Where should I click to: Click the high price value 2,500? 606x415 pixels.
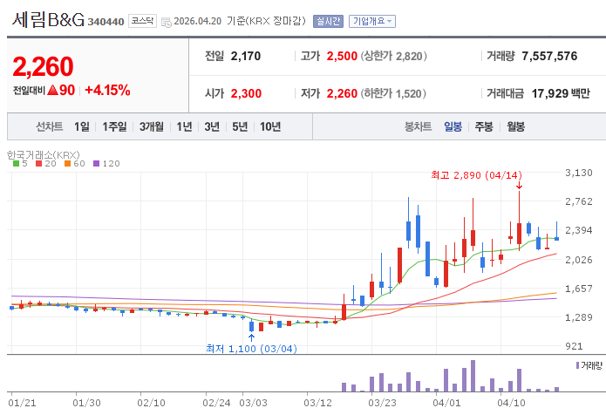click(342, 56)
